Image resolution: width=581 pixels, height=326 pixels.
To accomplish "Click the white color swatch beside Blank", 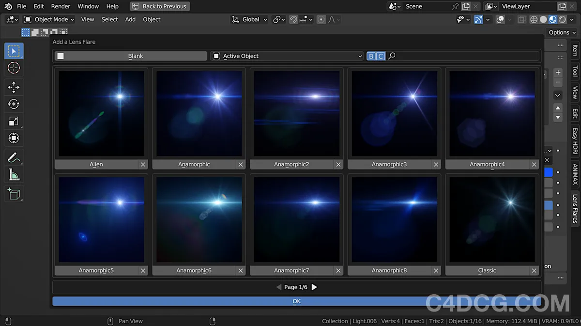I will (x=61, y=56).
